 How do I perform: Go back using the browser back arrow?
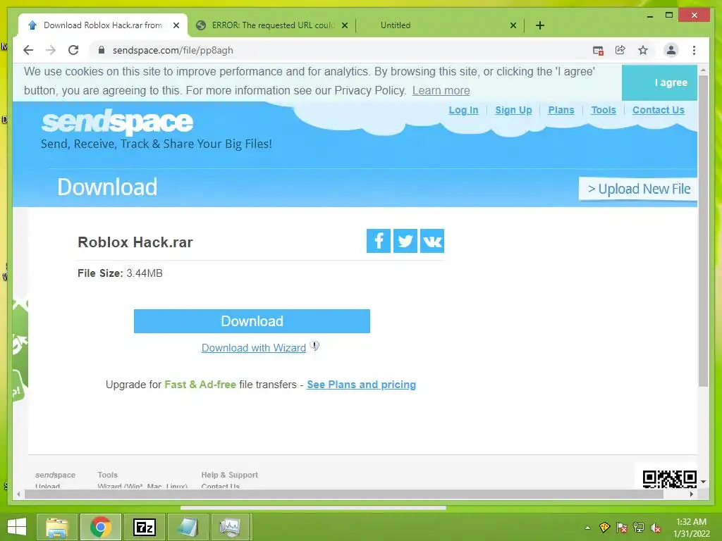[x=28, y=50]
